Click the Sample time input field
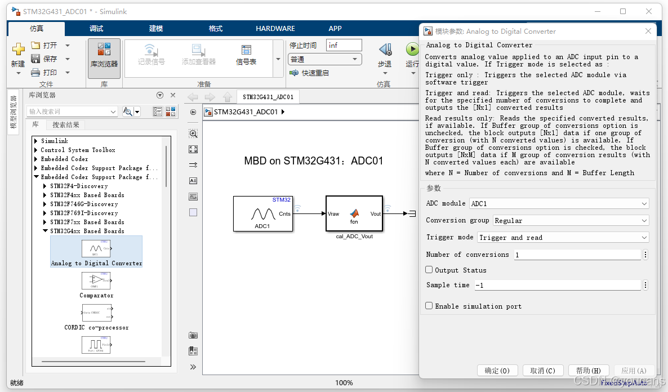This screenshot has width=668, height=392. 558,285
